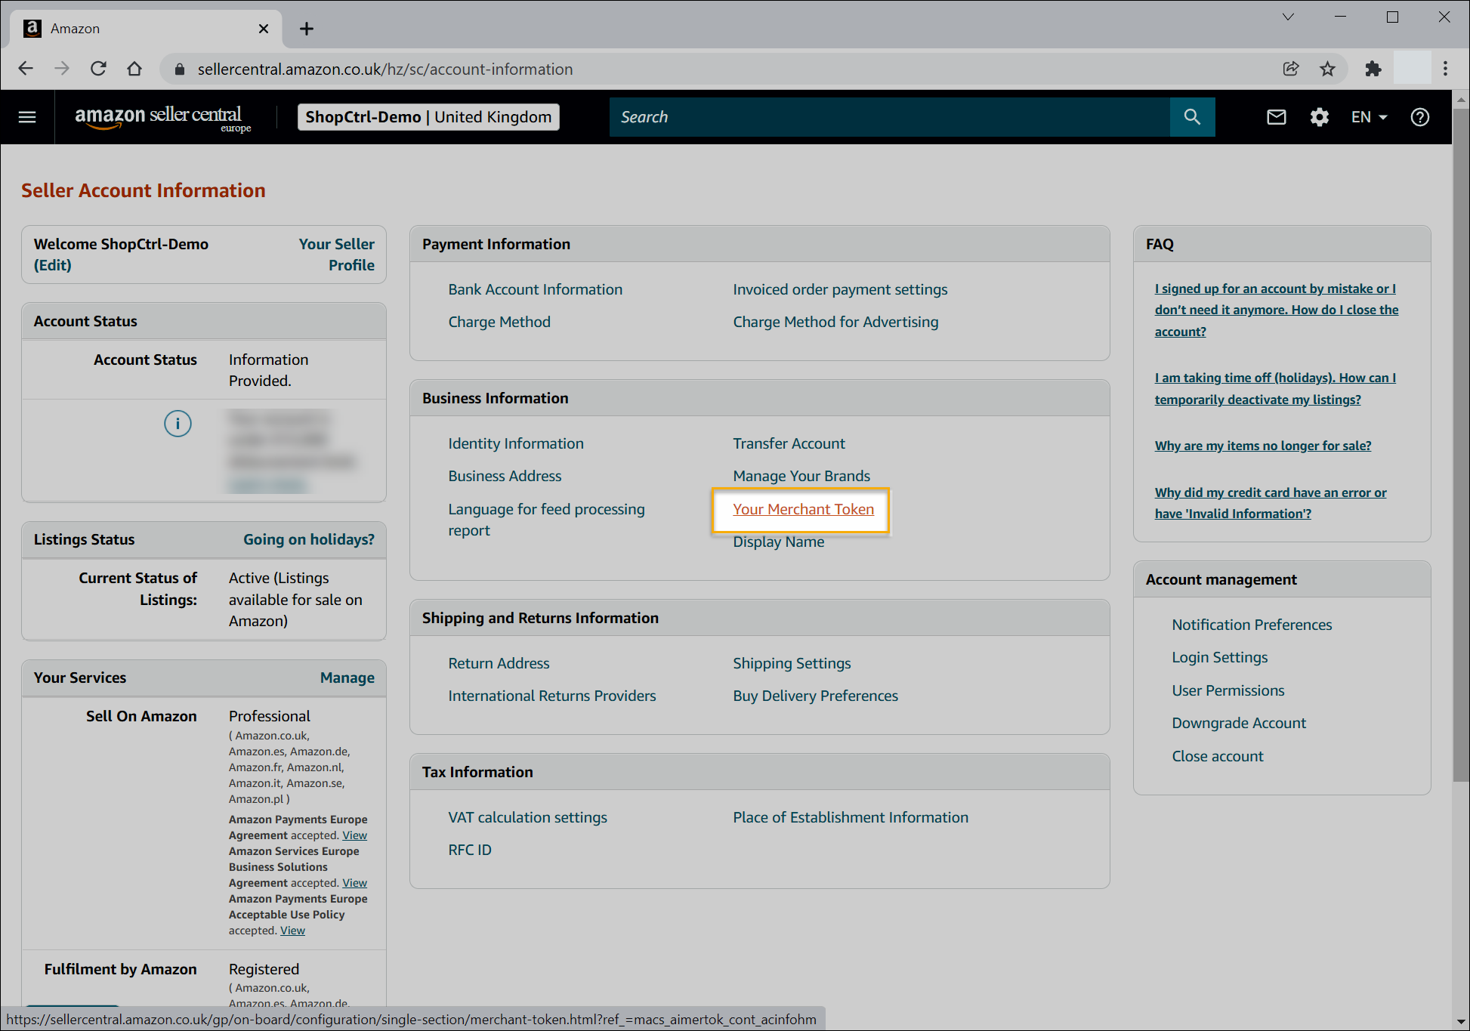Open the settings gear icon
The image size is (1470, 1031).
click(x=1319, y=117)
